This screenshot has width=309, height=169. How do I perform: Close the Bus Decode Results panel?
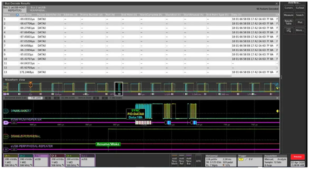[277, 4]
